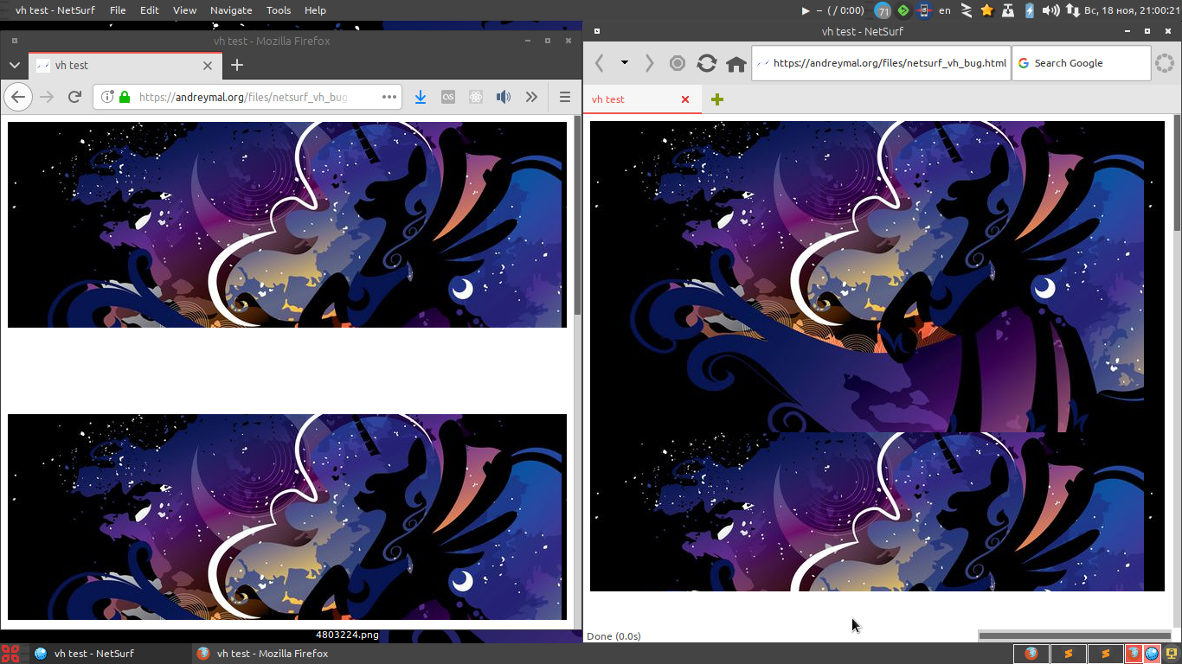Image resolution: width=1182 pixels, height=664 pixels.
Task: Open Firefox page actions three-dot menu
Action: 389,97
